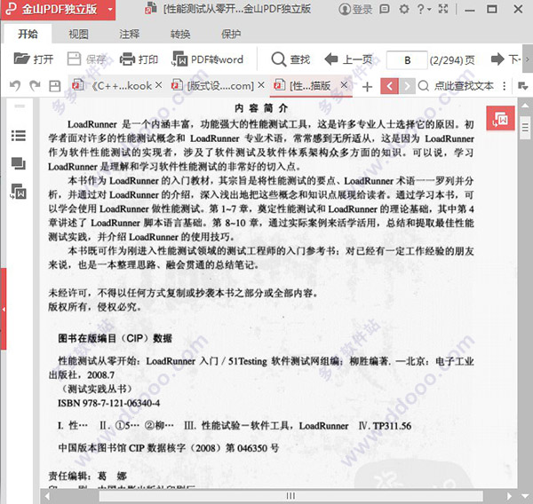Open the page thumbnails icon in sidebar
Screen dimensions: 533x504
19,163
